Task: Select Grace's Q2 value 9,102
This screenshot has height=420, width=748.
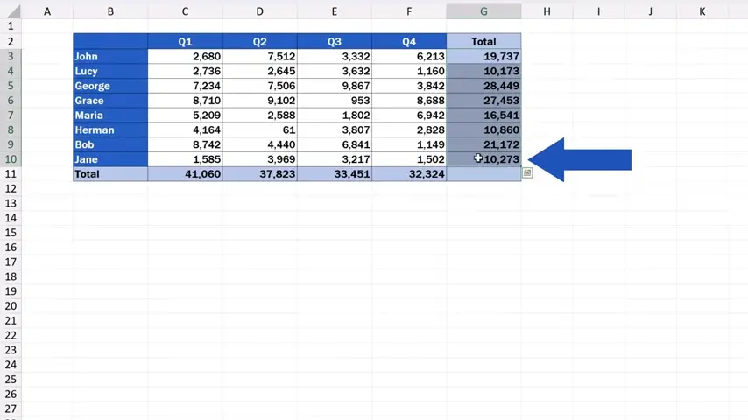Action: pyautogui.click(x=259, y=101)
